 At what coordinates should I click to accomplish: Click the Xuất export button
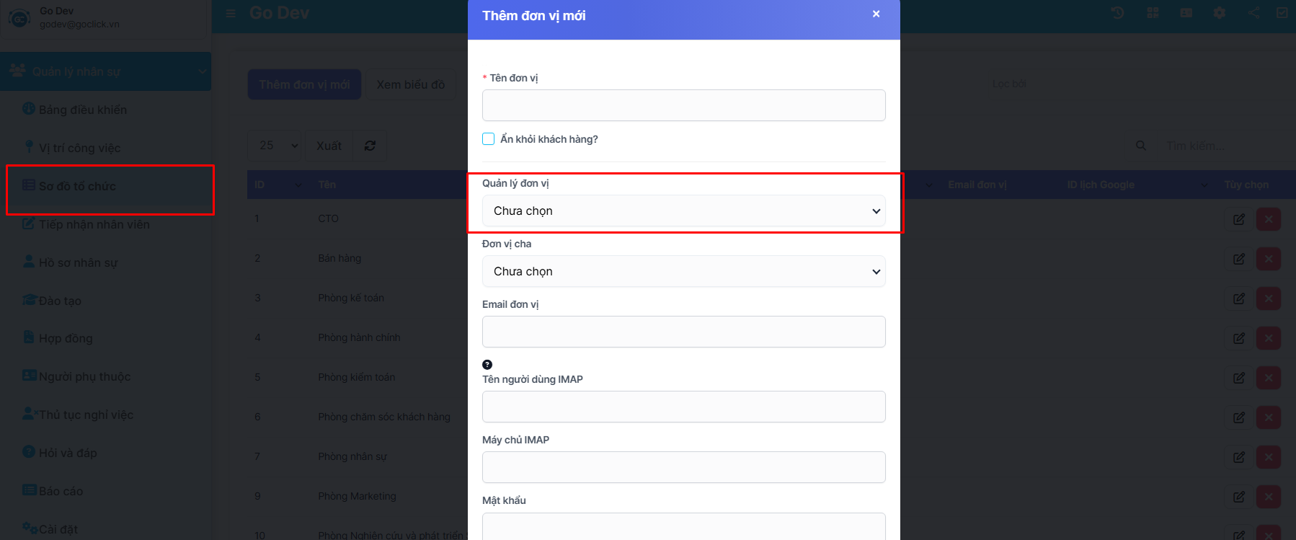pos(329,146)
